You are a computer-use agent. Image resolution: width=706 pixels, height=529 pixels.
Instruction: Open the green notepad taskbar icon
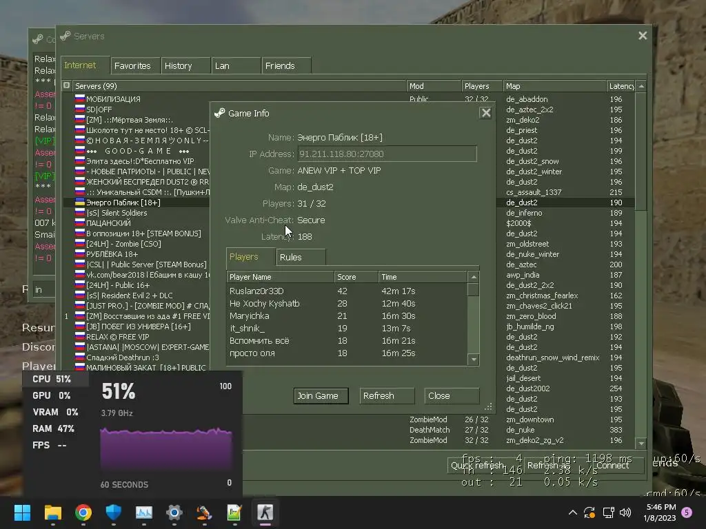[x=234, y=512]
